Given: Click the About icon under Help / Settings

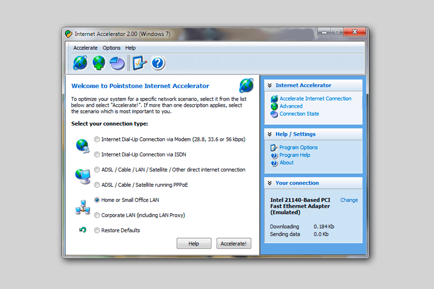Looking at the screenshot, I should [274, 163].
